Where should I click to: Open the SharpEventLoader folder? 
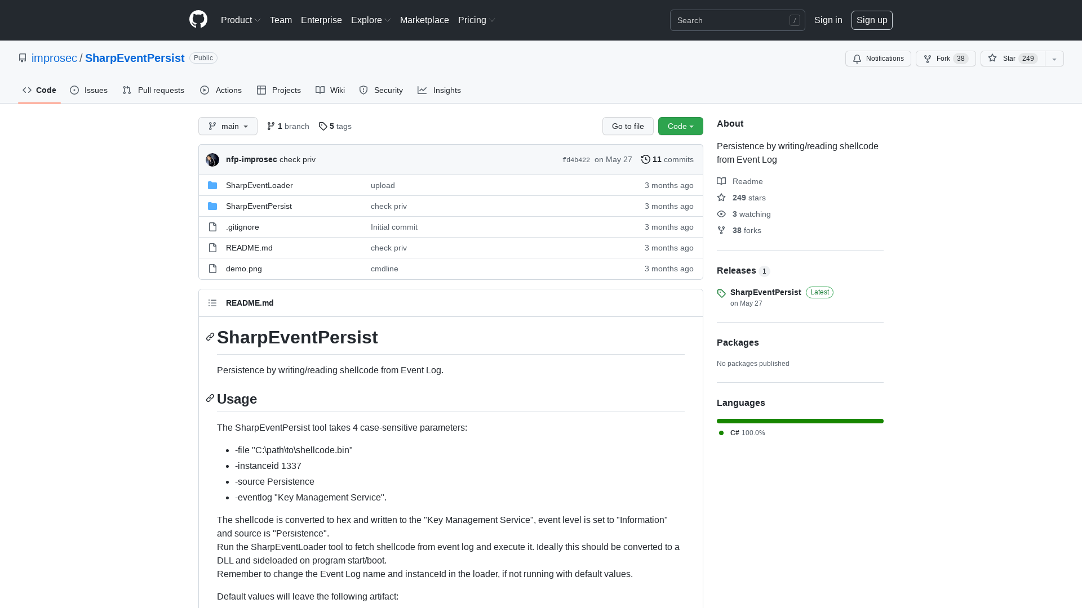259,185
